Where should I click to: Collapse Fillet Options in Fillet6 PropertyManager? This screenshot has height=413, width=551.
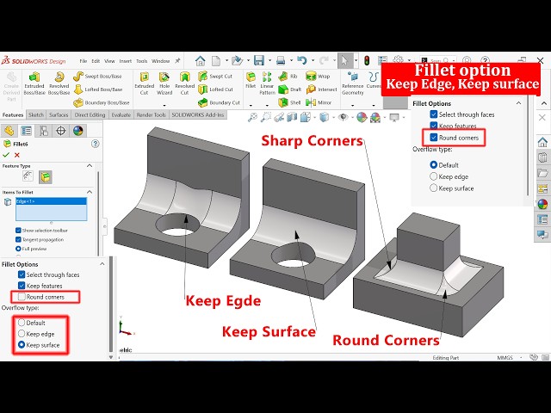102,264
